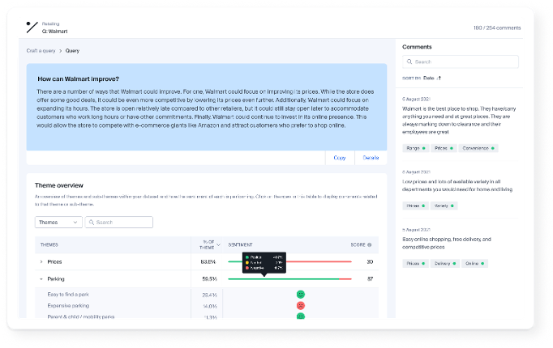Screen dimensions: 553x348
Task: Click the Prices score value 30
Action: 370,261
